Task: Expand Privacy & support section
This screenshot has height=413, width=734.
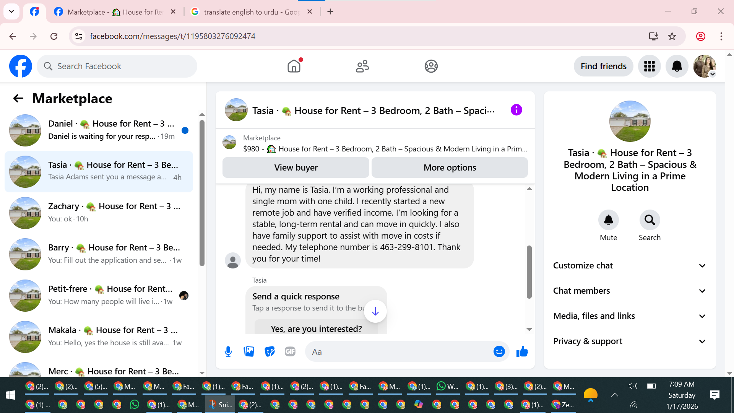Action: 629,341
